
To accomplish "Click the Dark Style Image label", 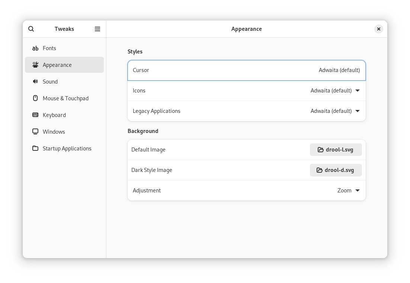I will (x=152, y=170).
